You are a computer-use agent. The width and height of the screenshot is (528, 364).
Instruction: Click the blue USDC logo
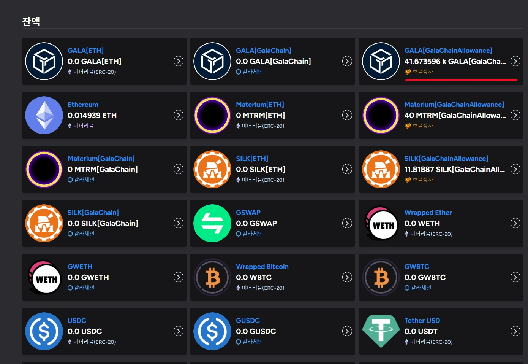[x=44, y=331]
